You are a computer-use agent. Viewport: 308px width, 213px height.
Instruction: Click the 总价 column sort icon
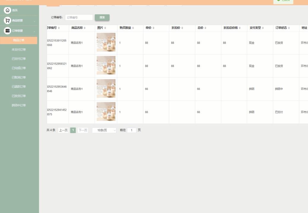pyautogui.click(x=205, y=28)
